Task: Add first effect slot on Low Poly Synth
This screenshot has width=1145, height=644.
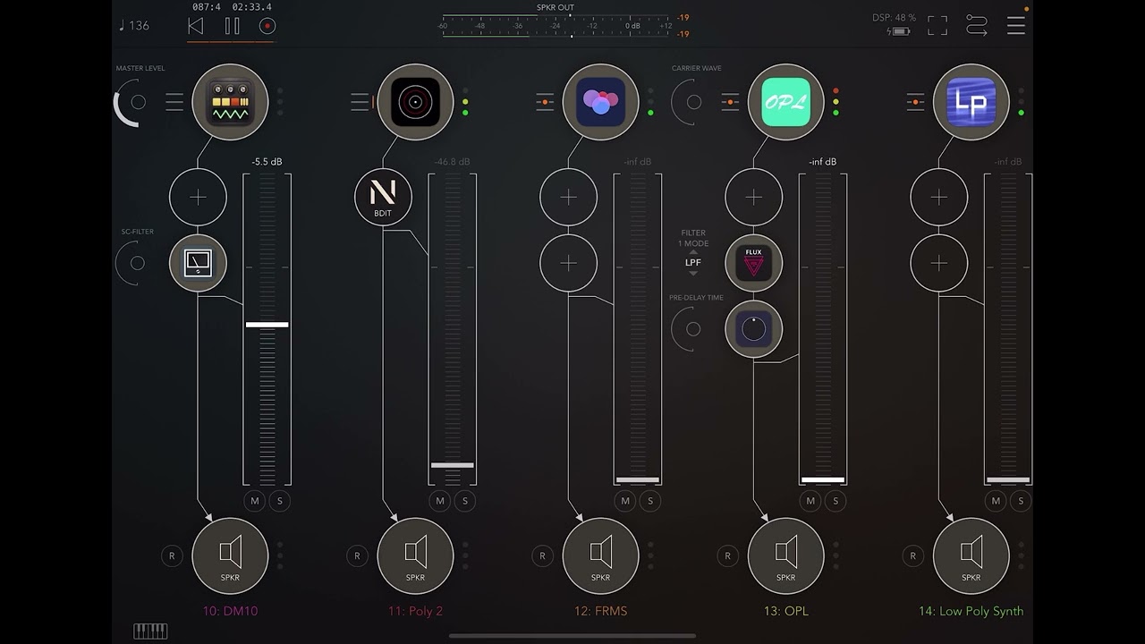Action: point(938,198)
